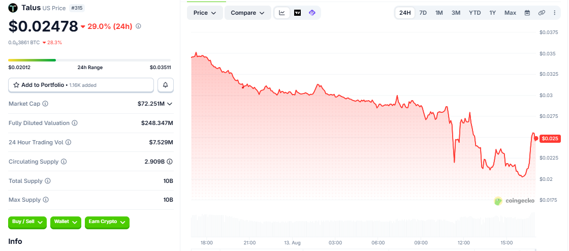Click the Info section heading
Screen dimensions: 569x251
(x=15, y=241)
